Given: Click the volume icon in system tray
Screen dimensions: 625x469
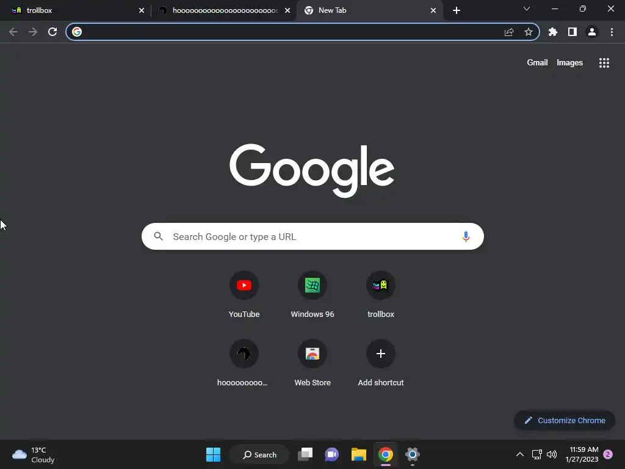Looking at the screenshot, I should click(x=552, y=454).
